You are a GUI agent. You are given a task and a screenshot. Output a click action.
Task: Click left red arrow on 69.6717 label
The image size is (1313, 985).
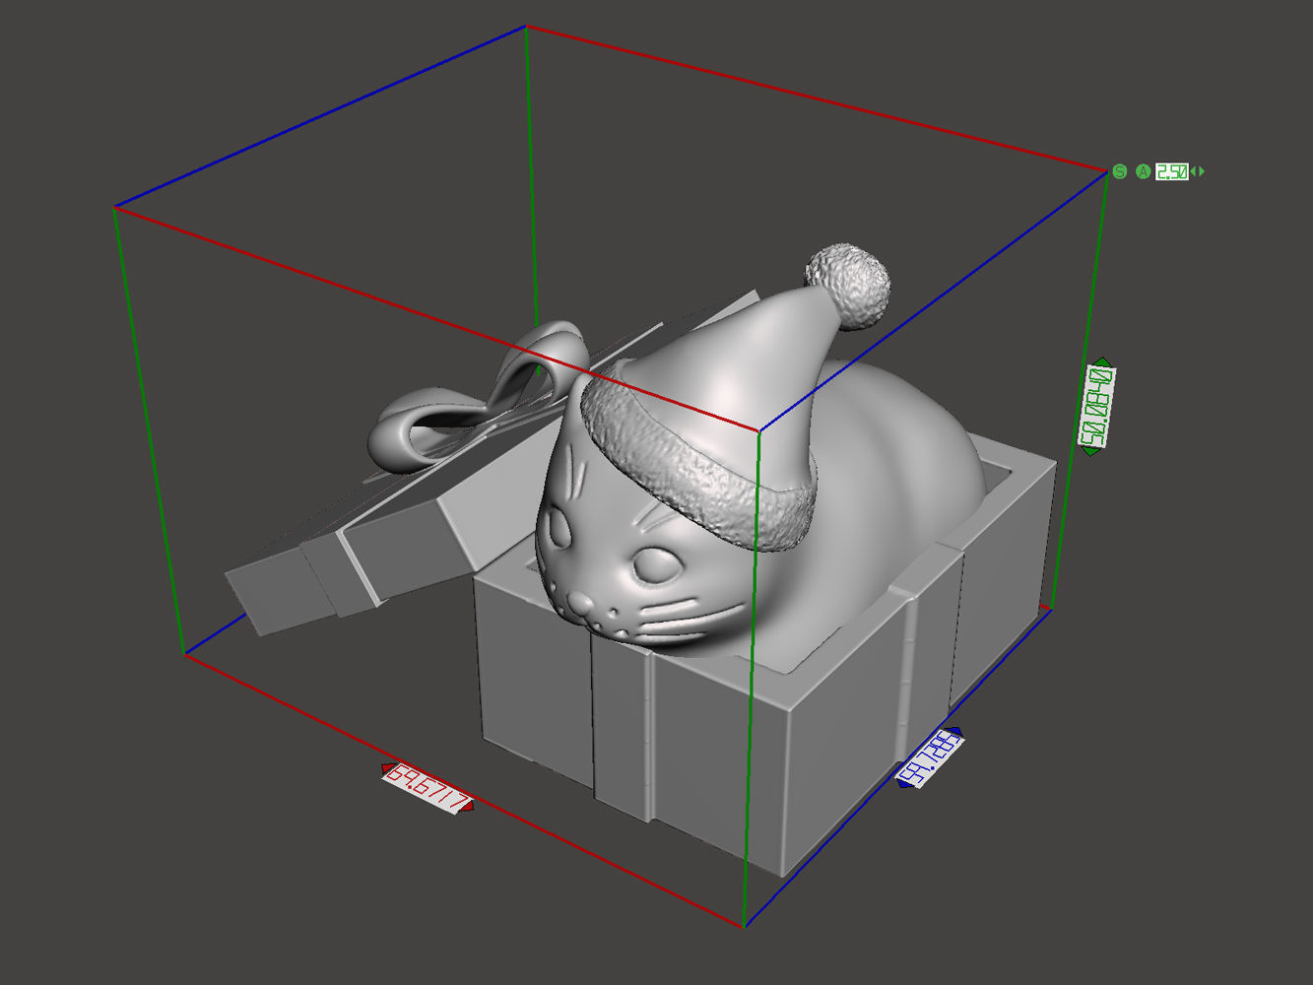pyautogui.click(x=387, y=769)
